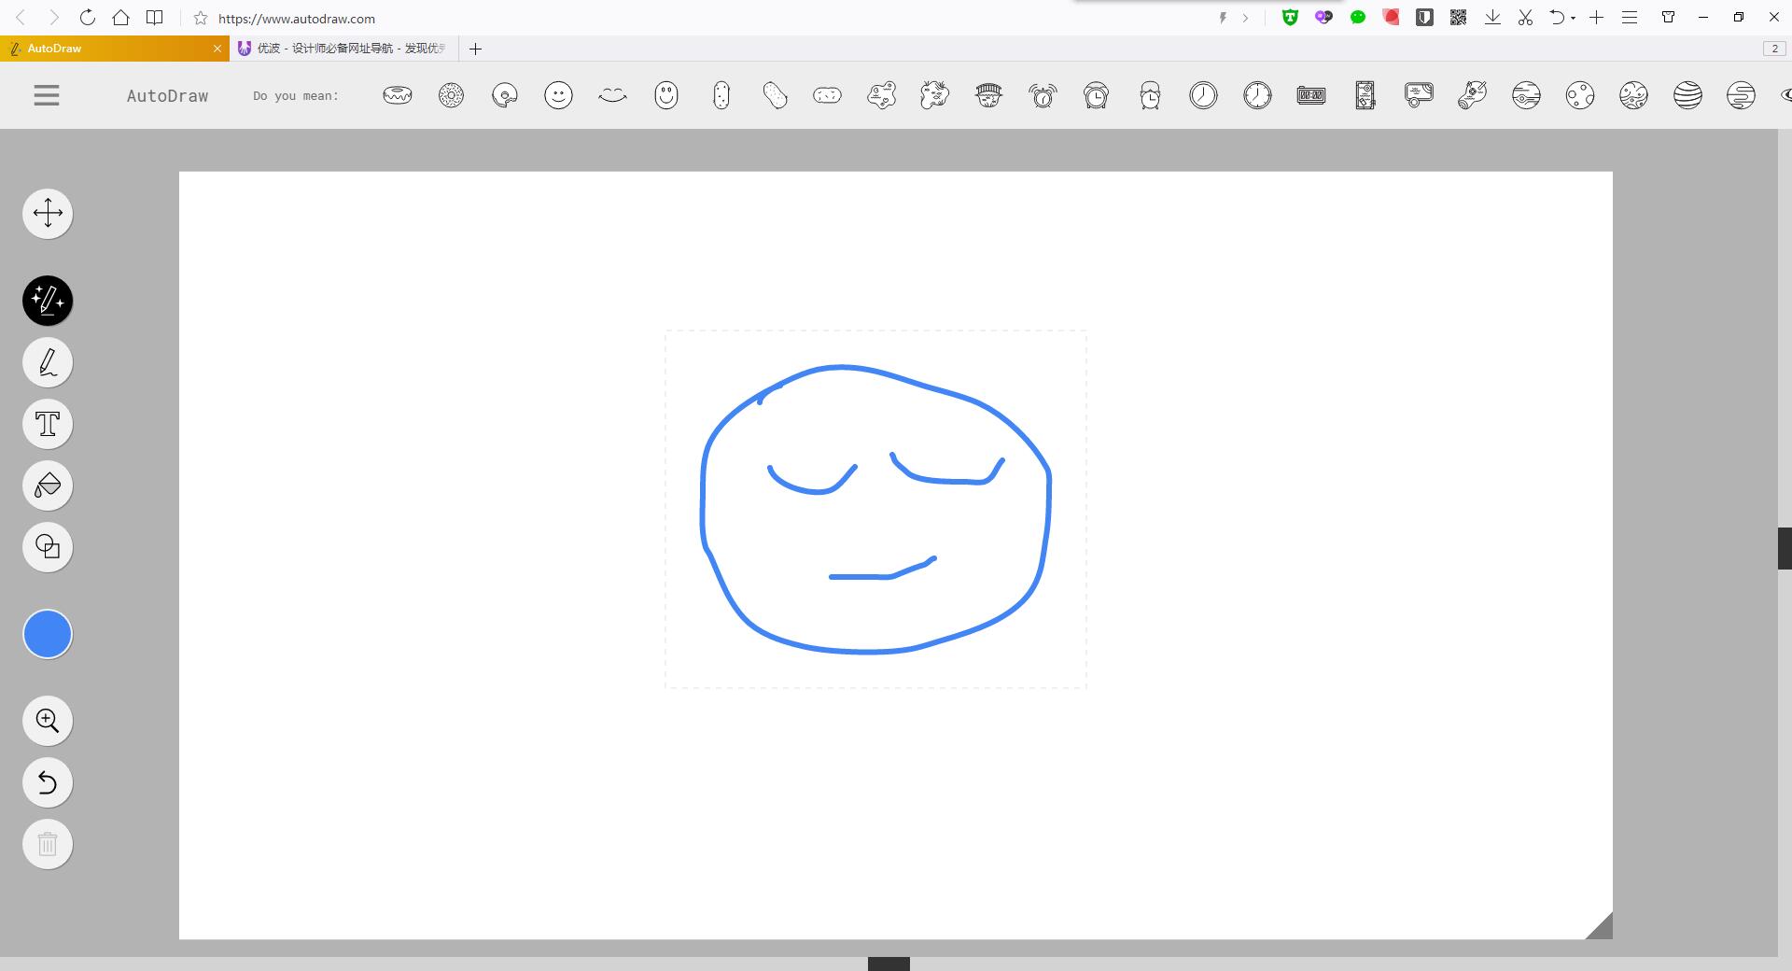Activate the Fill bucket tool

[48, 485]
